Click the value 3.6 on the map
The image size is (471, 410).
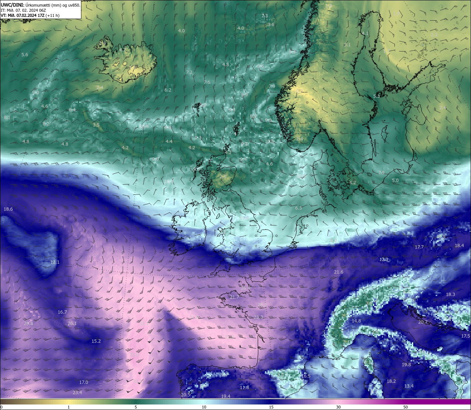(271, 25)
